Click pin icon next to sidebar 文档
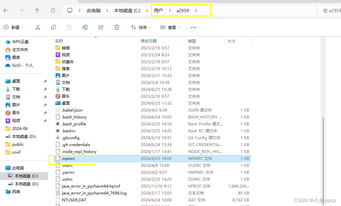The image size is (341, 206). [x=45, y=97]
